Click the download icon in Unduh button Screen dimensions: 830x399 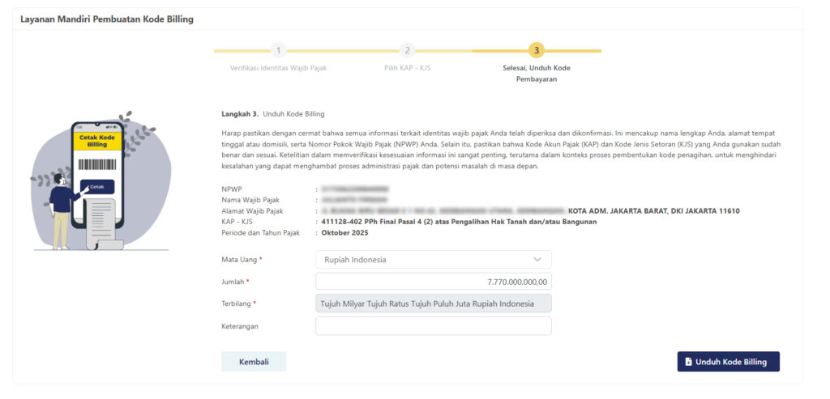[x=688, y=362]
